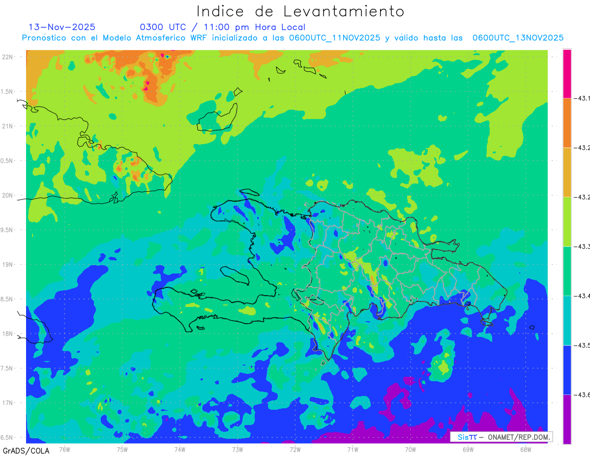This screenshot has height=456, width=590.
Task: Click the "68W" longitude label
Action: click(x=526, y=449)
